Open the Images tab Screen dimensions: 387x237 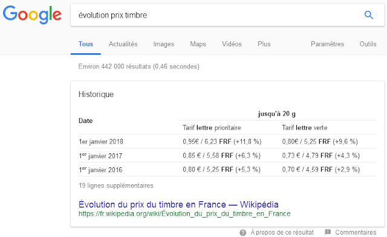pyautogui.click(x=164, y=44)
